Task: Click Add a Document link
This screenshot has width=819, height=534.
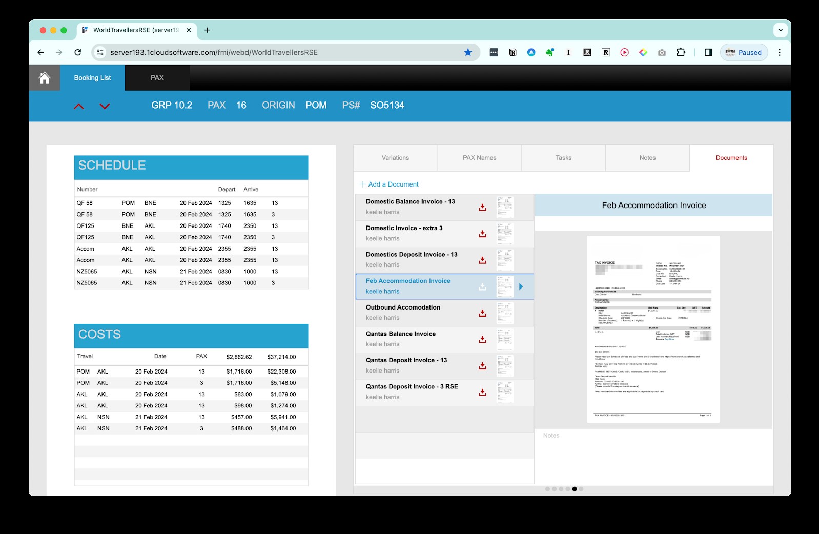Action: pyautogui.click(x=389, y=184)
